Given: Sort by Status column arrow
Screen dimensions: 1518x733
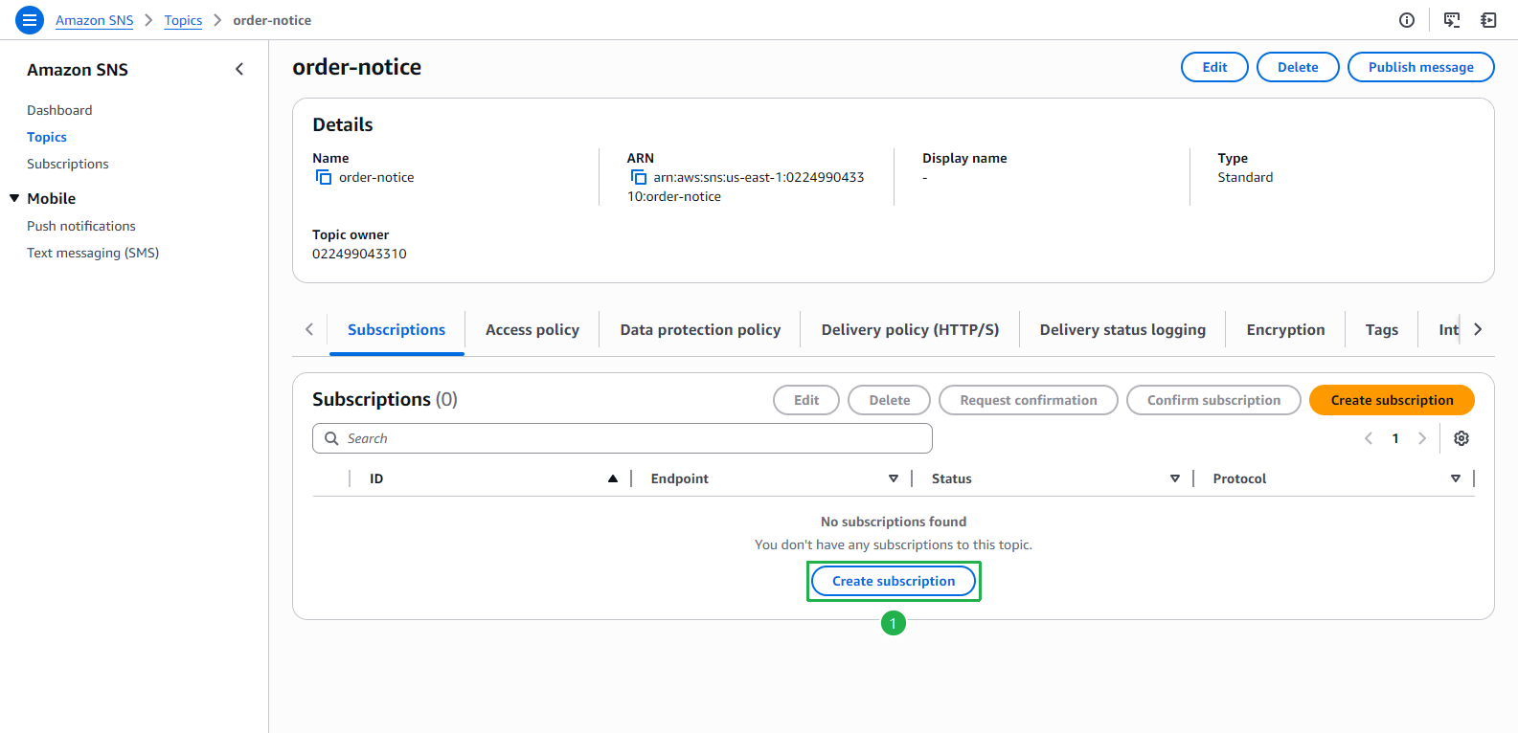Looking at the screenshot, I should click(1175, 478).
